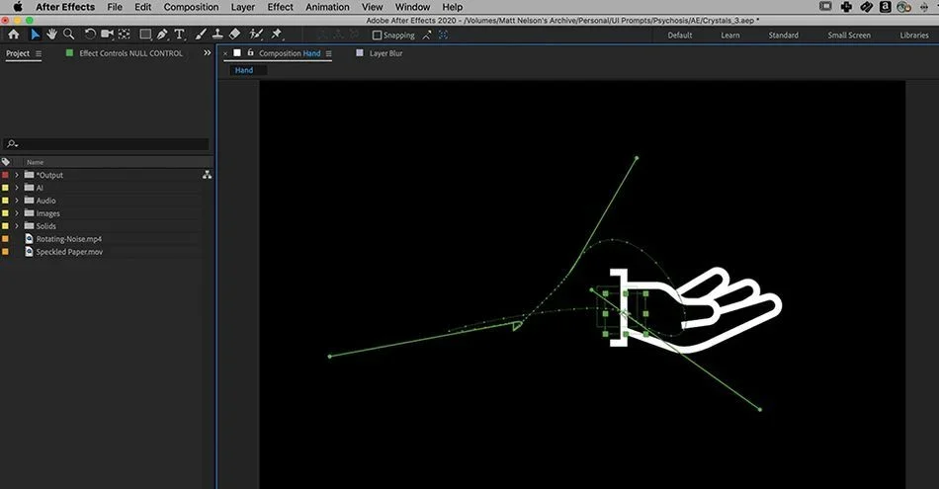Click the label tag column icon

coord(6,162)
